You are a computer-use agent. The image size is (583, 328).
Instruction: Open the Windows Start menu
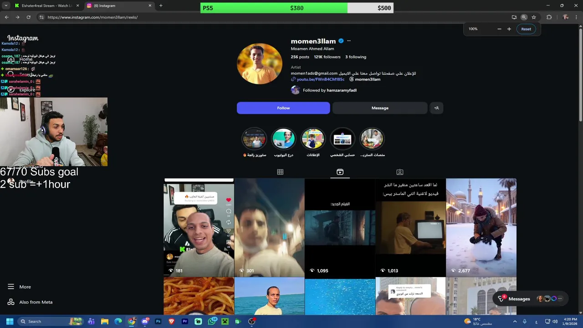click(x=10, y=322)
